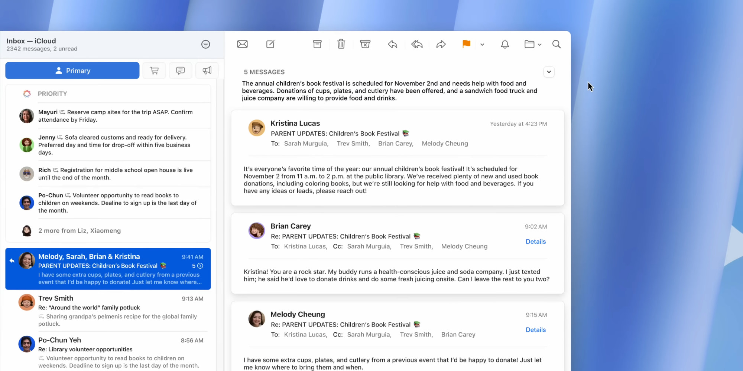The height and width of the screenshot is (371, 743).
Task: Open the flag color dropdown
Action: pyautogui.click(x=482, y=44)
